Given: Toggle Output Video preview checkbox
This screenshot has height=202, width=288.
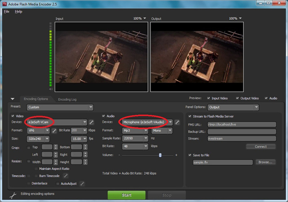Looking at the screenshot, I should (x=237, y=98).
